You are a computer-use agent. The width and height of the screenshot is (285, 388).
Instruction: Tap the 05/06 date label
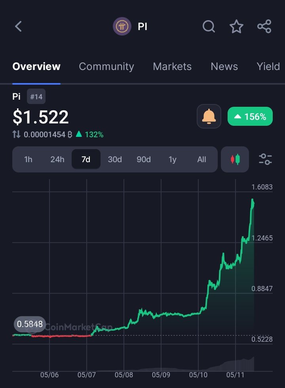49,375
